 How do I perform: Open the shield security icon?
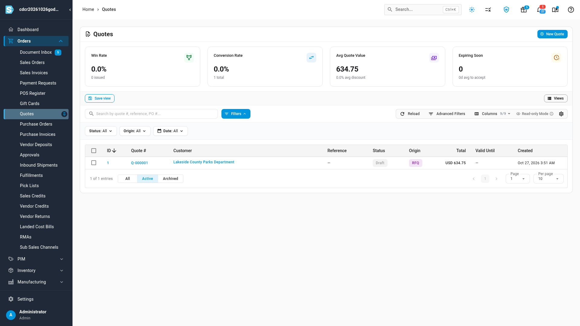[506, 10]
